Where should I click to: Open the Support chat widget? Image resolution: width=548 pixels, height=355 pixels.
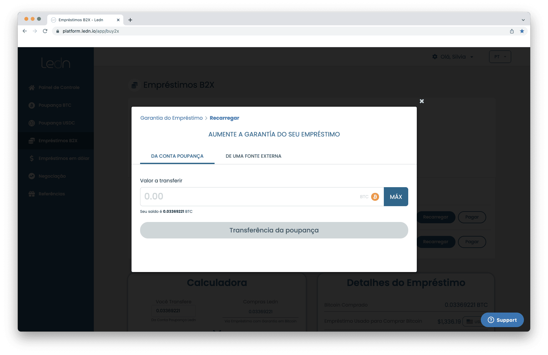pyautogui.click(x=502, y=320)
